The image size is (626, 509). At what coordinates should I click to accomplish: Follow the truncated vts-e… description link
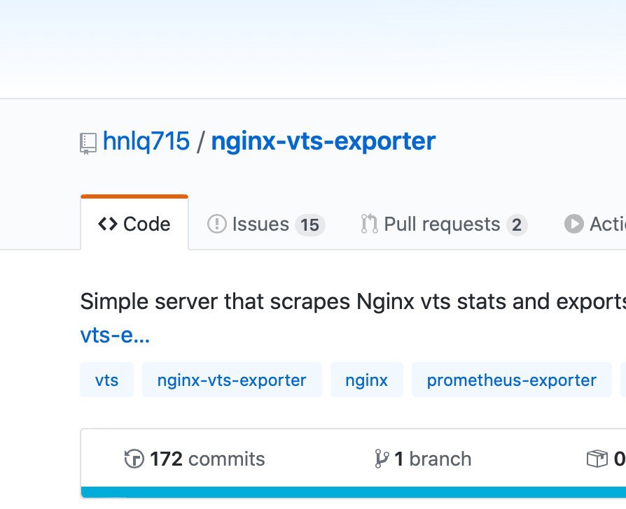(x=115, y=335)
